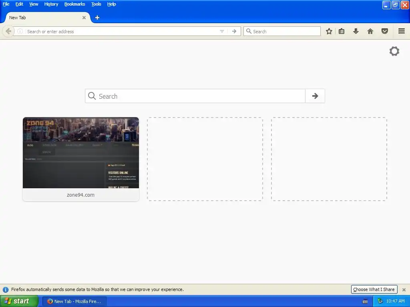Open the Tools menu

pyautogui.click(x=96, y=4)
